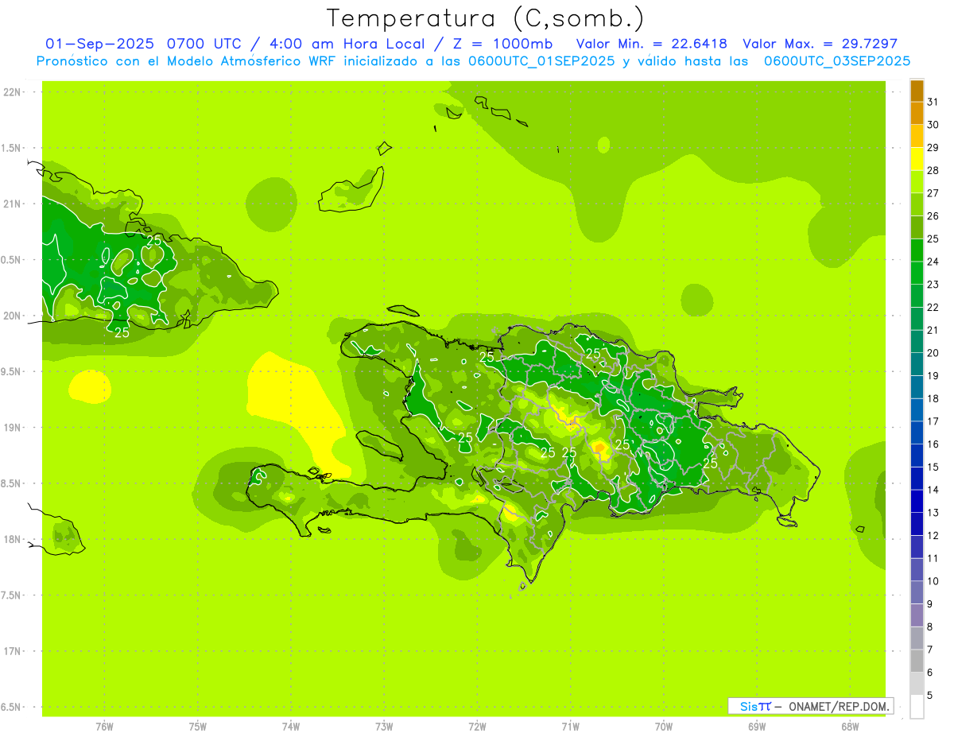Viewport: 954px width, 737px height.
Task: Select the '0600UTC_01SEP2025' initialization timestamp
Action: pyautogui.click(x=541, y=61)
